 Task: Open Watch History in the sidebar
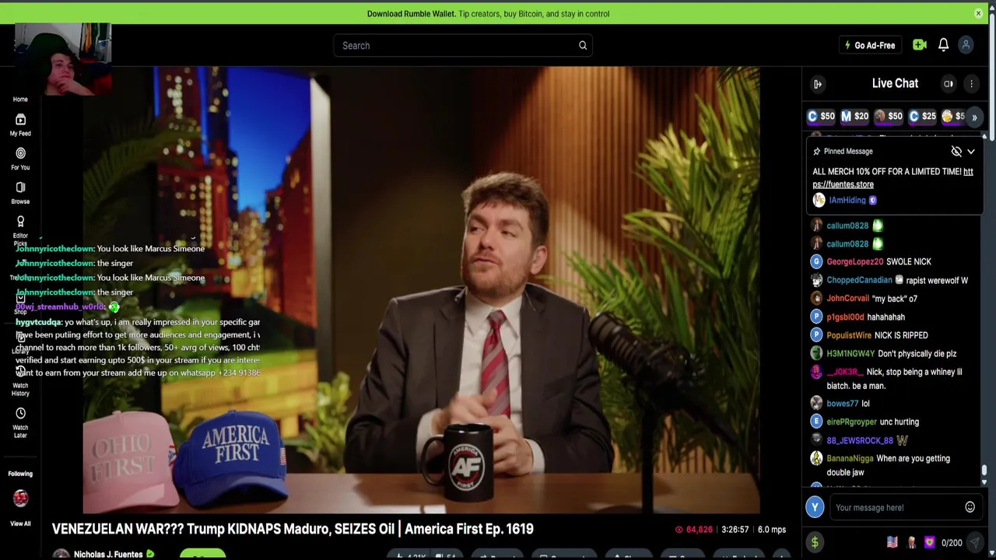[x=20, y=380]
